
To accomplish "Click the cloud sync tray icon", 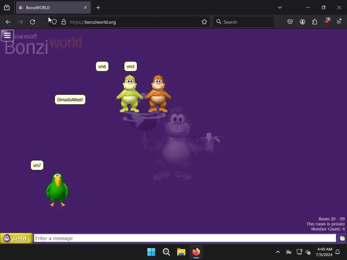I will (289, 252).
